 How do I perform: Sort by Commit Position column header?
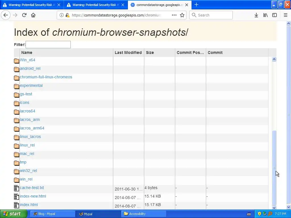190,53
